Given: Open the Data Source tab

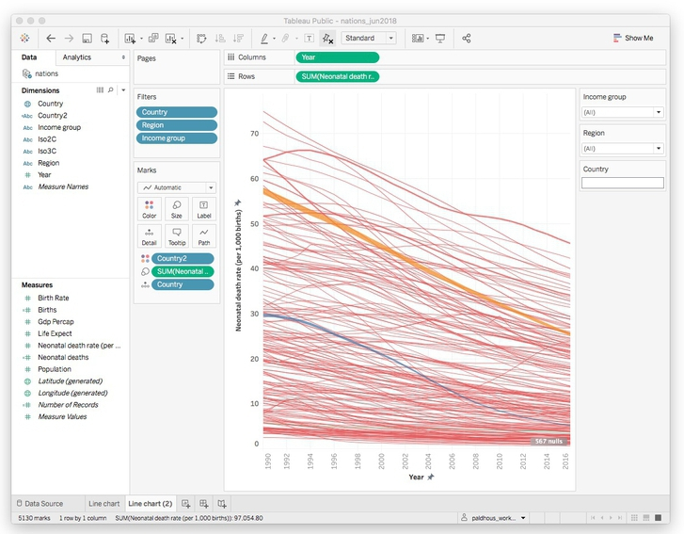Looking at the screenshot, I should pos(40,504).
